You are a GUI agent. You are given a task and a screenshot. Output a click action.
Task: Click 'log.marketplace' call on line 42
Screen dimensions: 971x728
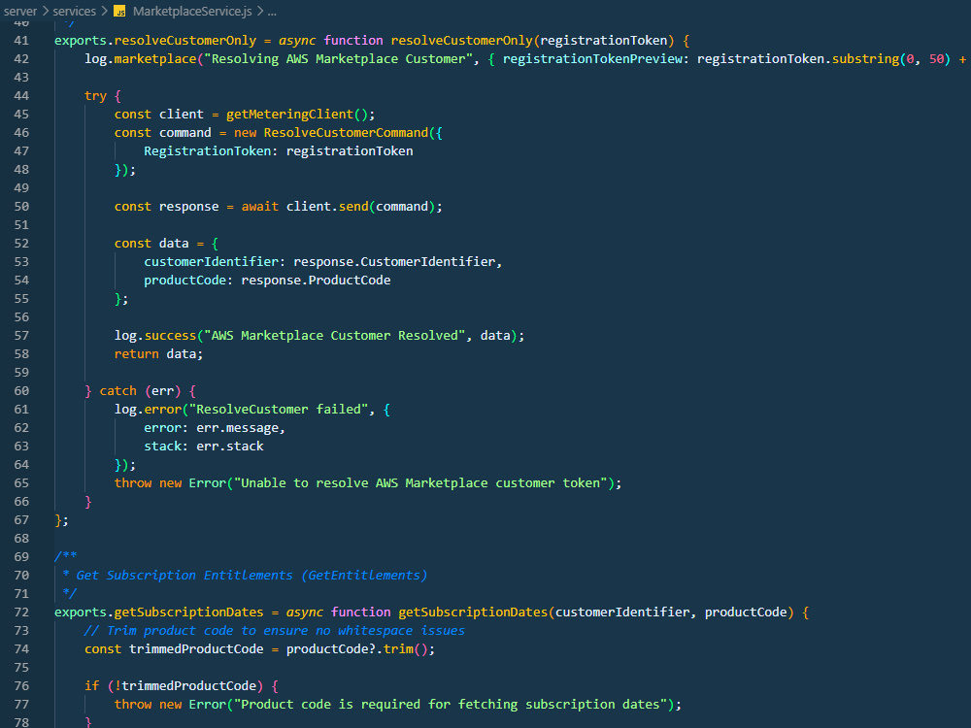pos(141,59)
